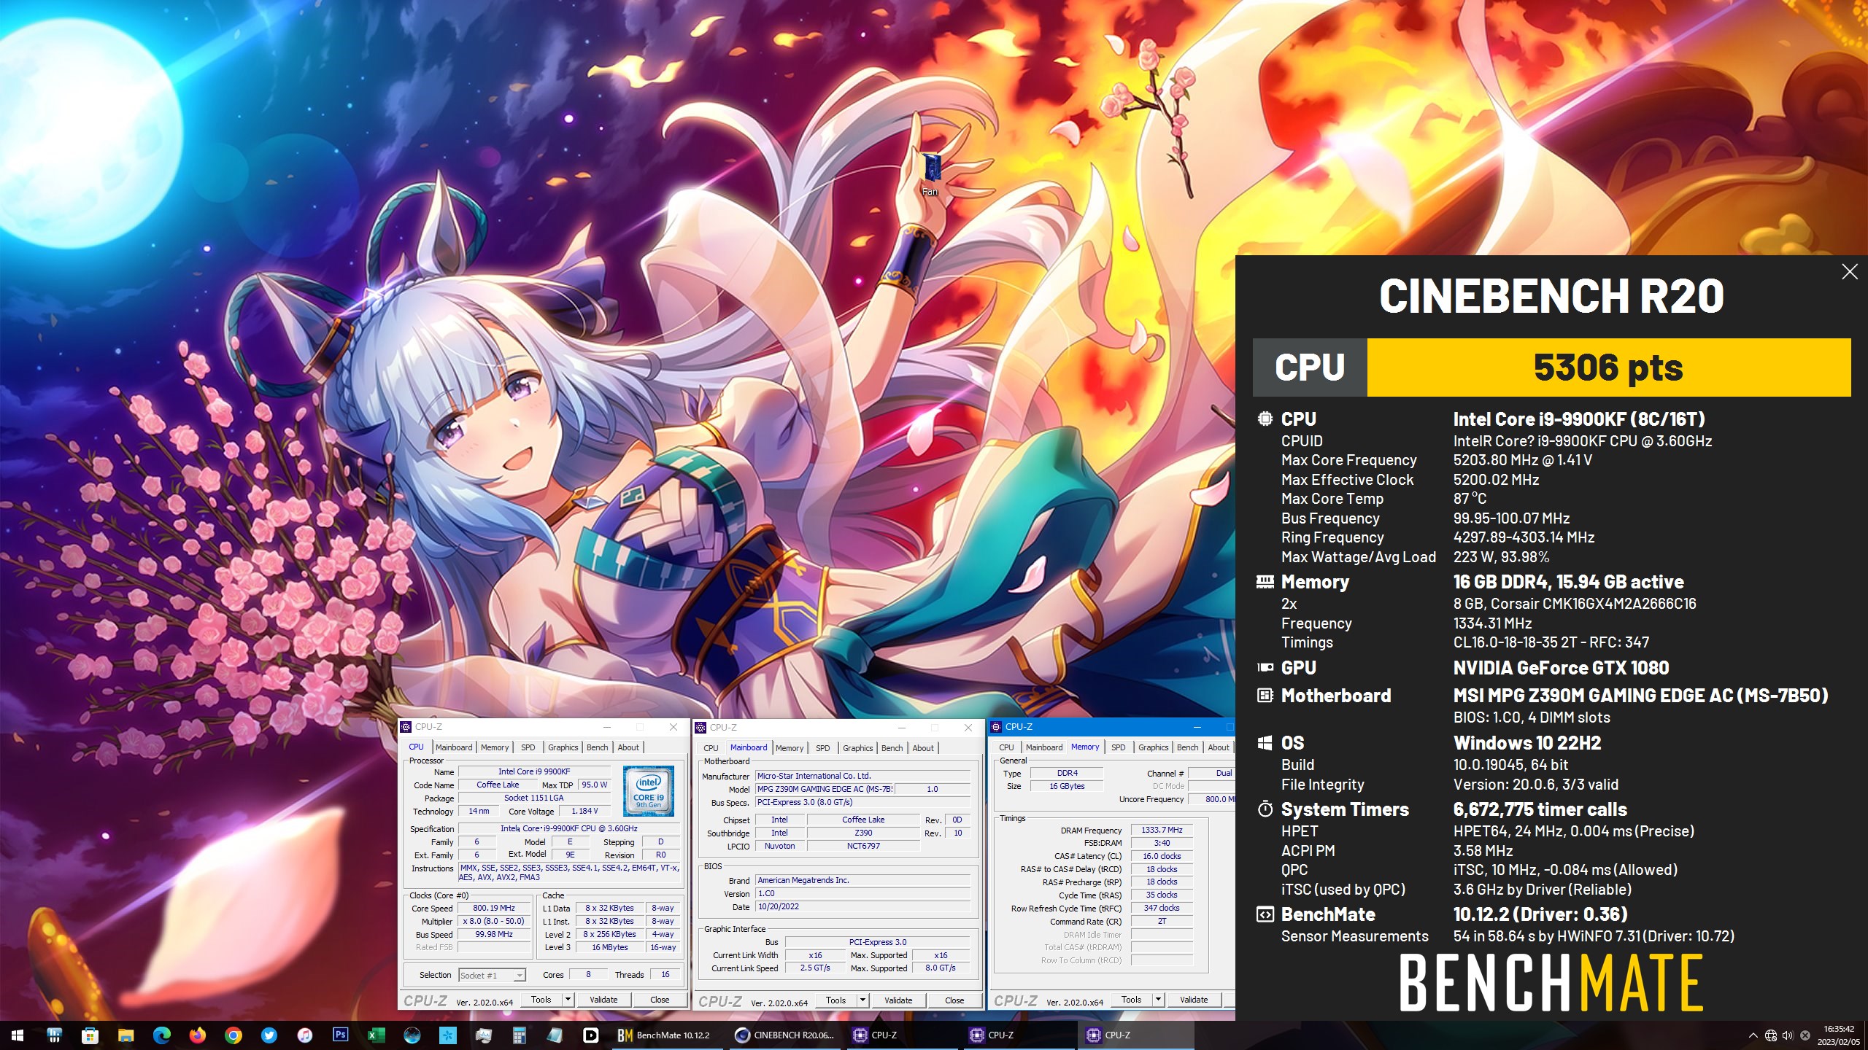Open the clock showing 16:35:42
This screenshot has height=1050, width=1868.
tap(1839, 1035)
